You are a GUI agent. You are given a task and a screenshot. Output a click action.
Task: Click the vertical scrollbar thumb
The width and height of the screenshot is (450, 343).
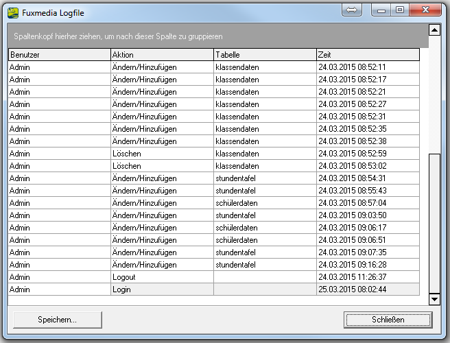tap(434, 224)
